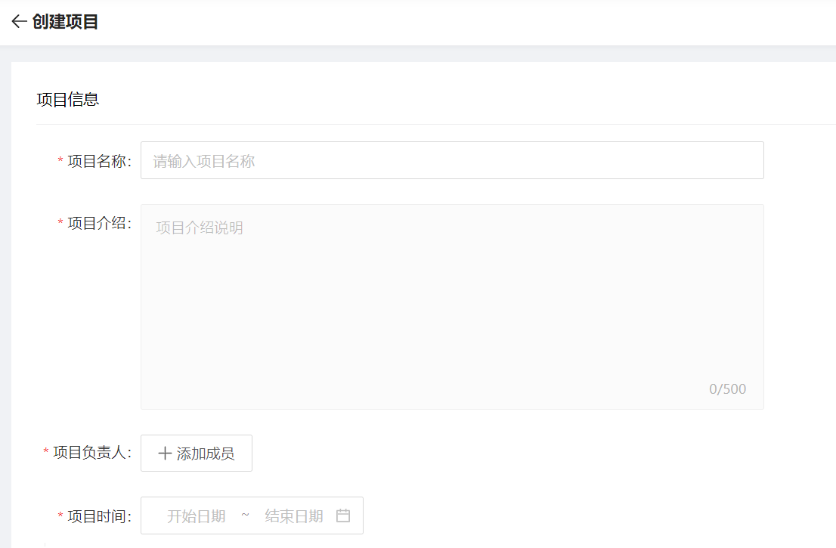Click the red asterisk beside 项目介绍
Viewport: 836px width, 548px height.
(x=60, y=224)
